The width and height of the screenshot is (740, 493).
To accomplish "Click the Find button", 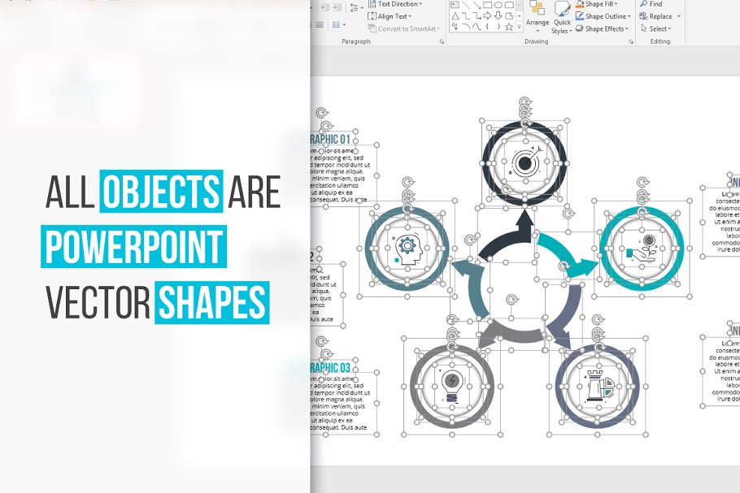I will click(651, 4).
